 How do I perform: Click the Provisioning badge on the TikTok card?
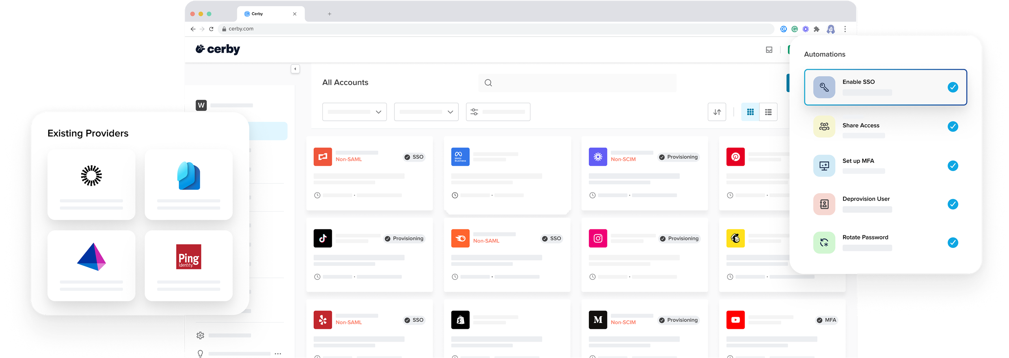click(x=404, y=238)
